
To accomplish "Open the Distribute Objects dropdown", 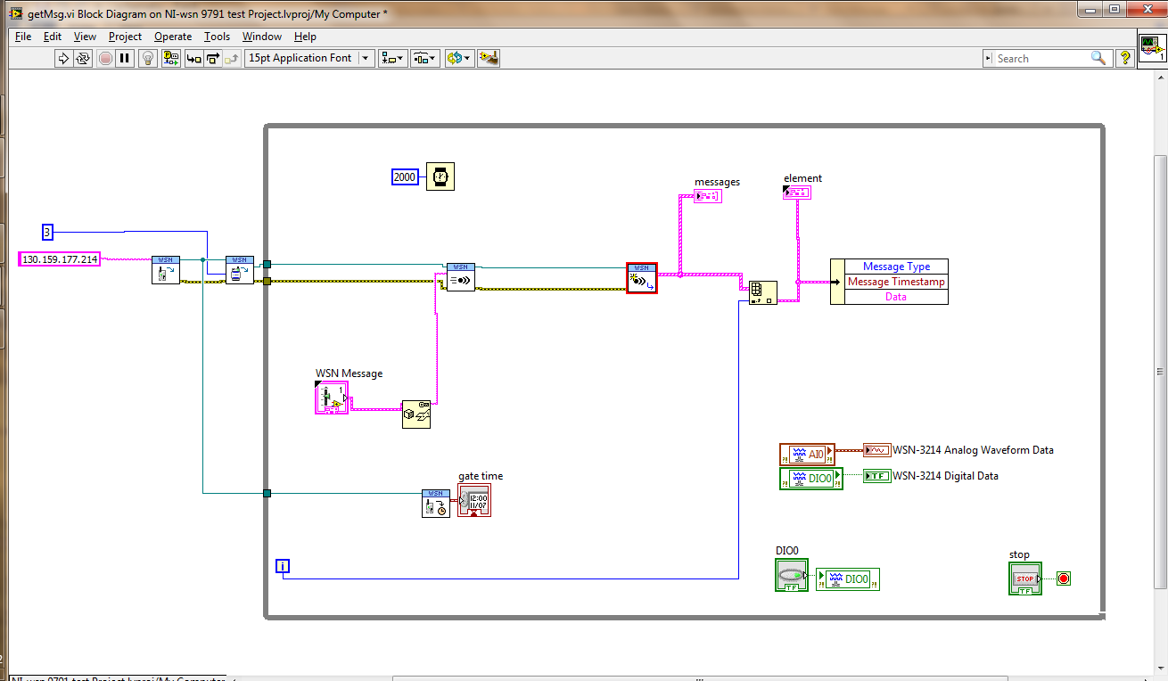I will point(425,58).
